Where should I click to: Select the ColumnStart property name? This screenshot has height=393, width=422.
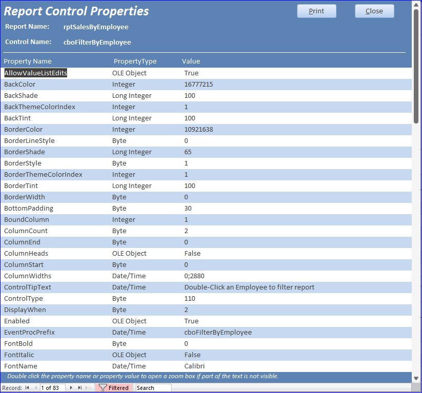24,265
